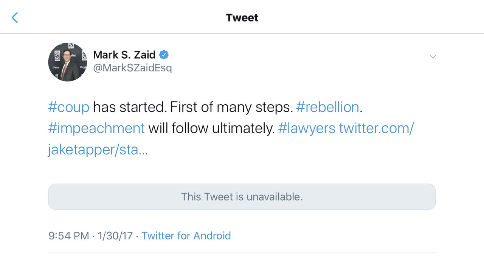This screenshot has height=256, width=484.
Task: Open the #impeachment hashtag
Action: tap(96, 128)
